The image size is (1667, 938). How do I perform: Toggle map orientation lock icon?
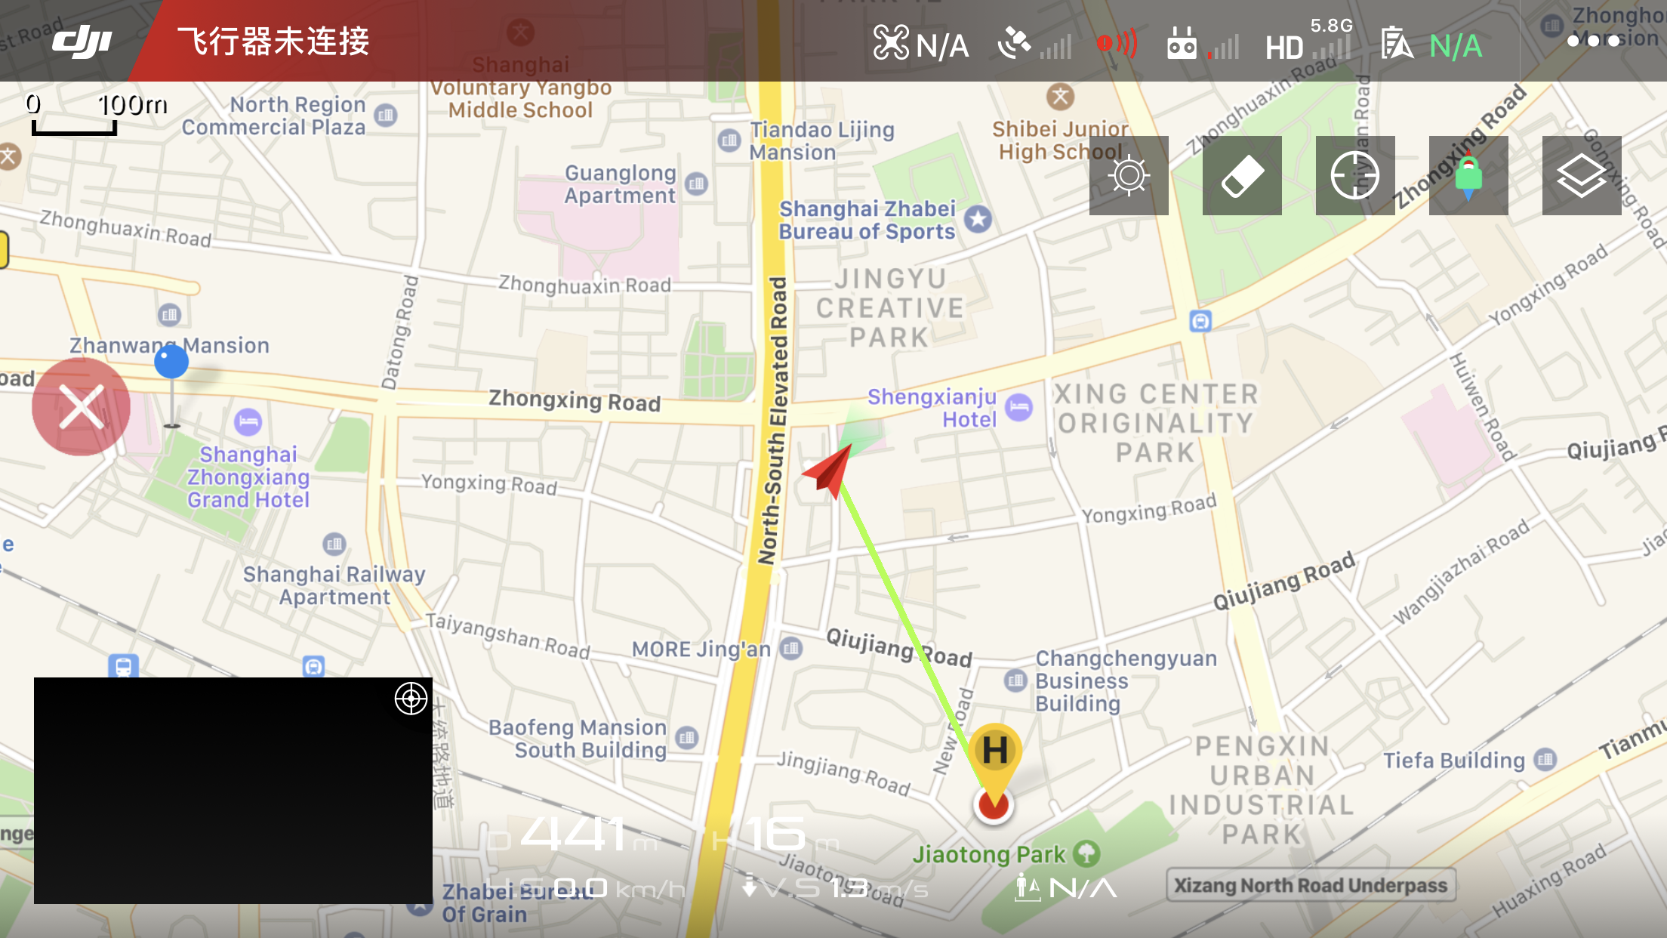[1468, 176]
